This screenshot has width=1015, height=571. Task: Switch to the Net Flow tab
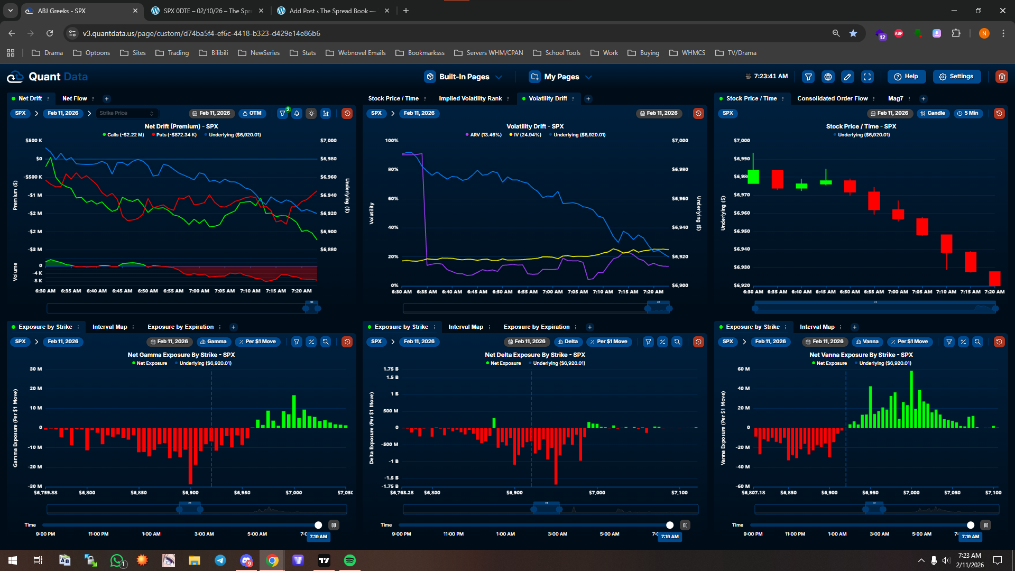pos(75,98)
